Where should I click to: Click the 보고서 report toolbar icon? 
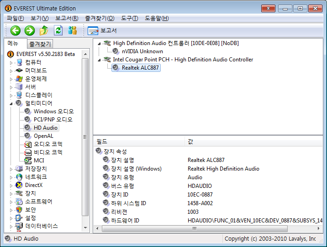click(x=93, y=31)
